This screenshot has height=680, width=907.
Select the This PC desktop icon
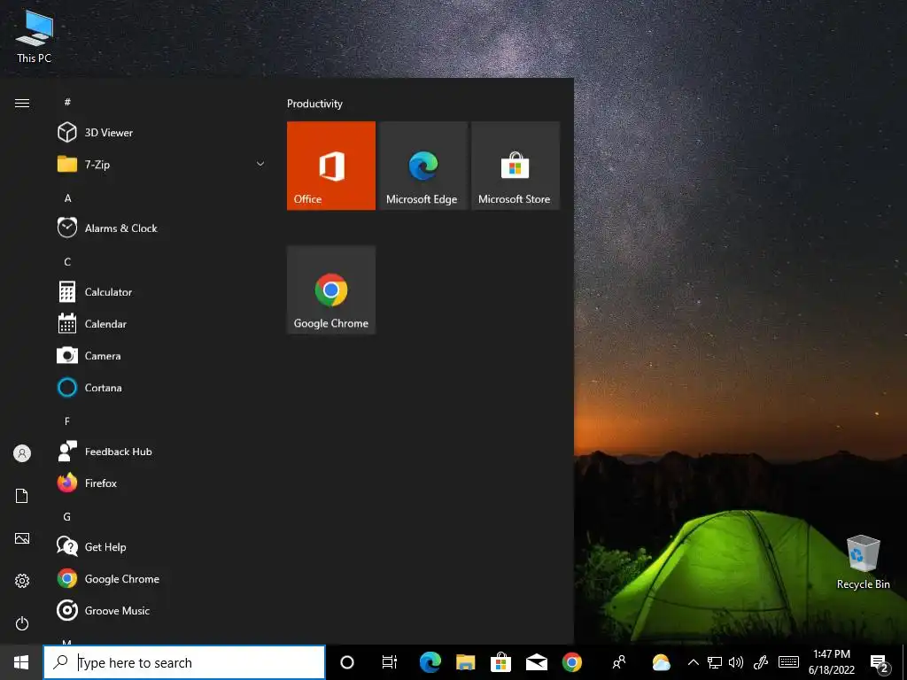(35, 35)
